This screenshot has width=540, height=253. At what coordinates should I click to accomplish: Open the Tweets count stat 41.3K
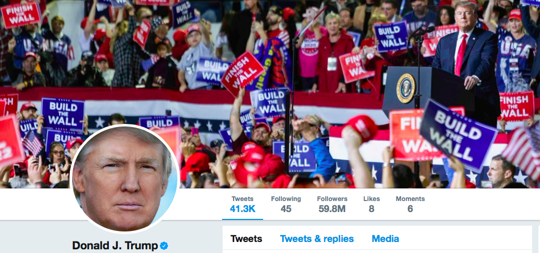click(x=243, y=204)
